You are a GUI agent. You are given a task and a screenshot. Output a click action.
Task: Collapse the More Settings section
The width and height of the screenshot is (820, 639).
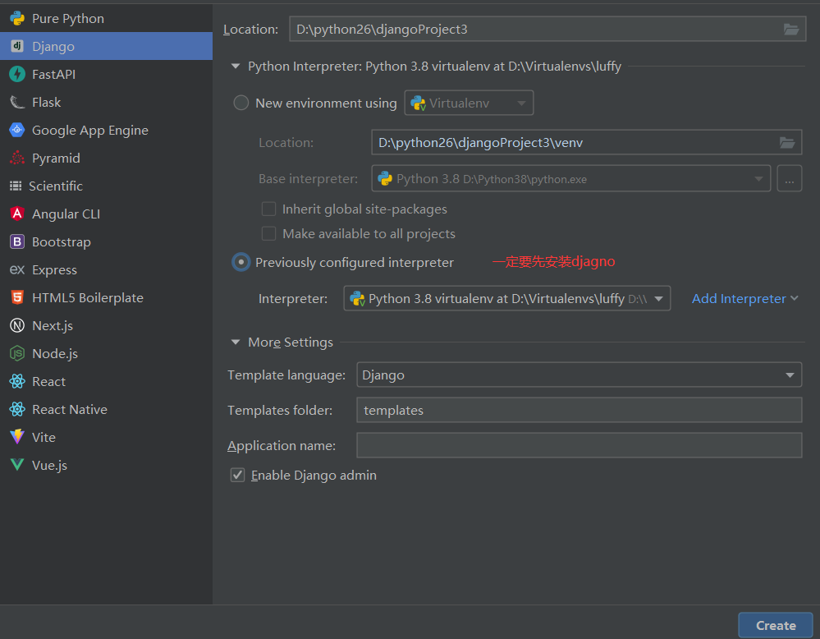coord(236,342)
